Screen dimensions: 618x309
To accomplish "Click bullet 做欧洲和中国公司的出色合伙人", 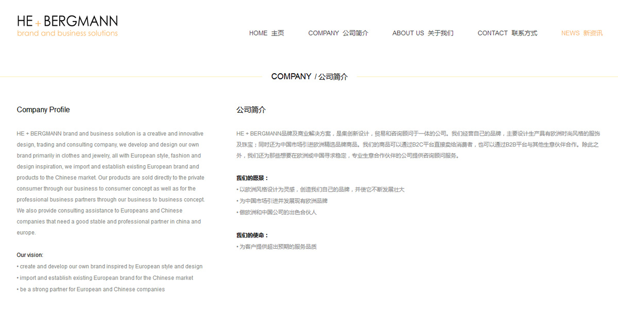I will [277, 212].
